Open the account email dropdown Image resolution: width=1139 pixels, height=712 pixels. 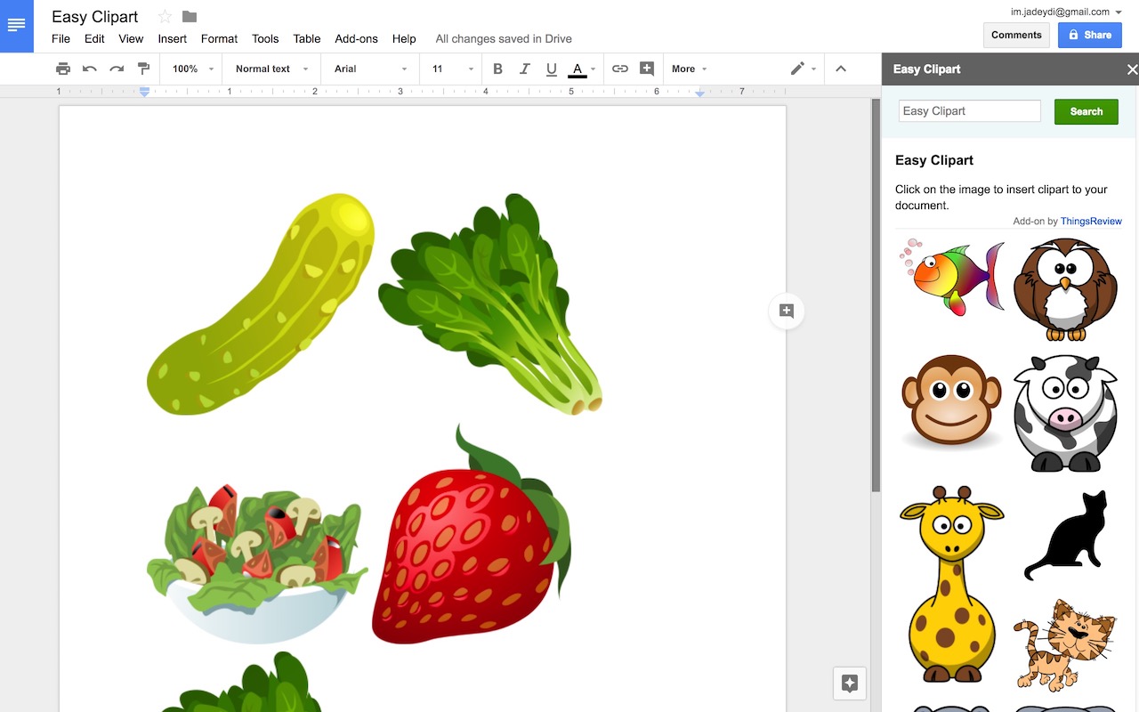[1066, 12]
